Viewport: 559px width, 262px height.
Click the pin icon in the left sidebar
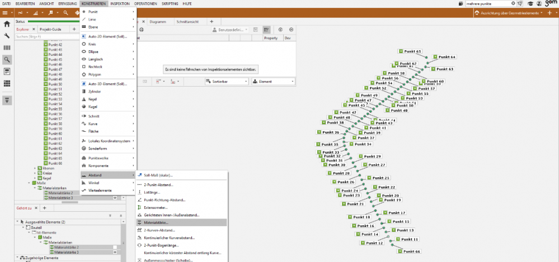point(7,100)
